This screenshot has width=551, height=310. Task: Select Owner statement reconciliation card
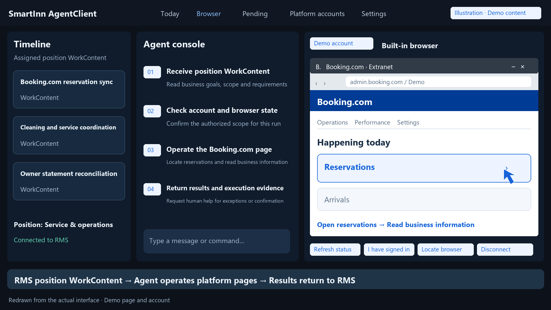click(69, 181)
